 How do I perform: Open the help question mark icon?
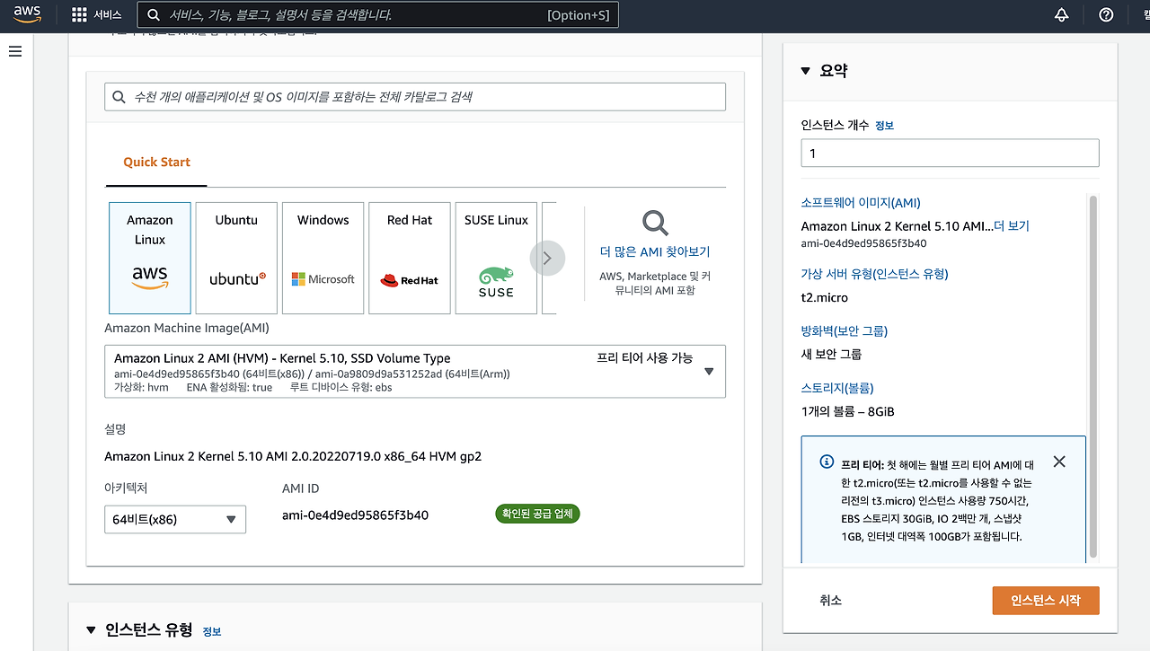1106,15
